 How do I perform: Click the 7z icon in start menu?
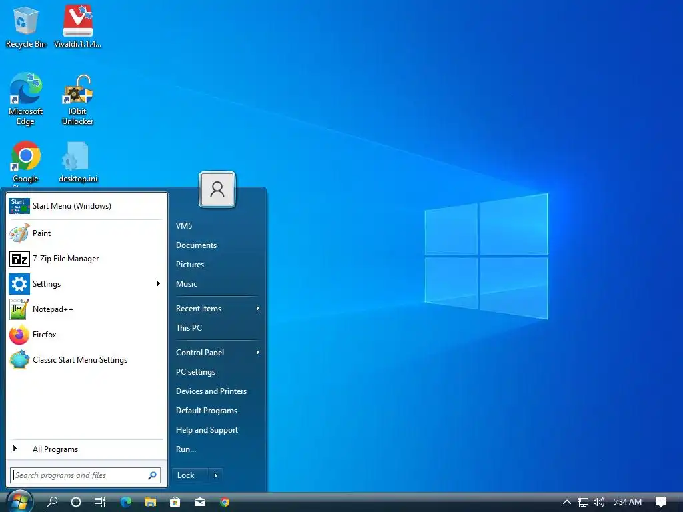coord(19,259)
